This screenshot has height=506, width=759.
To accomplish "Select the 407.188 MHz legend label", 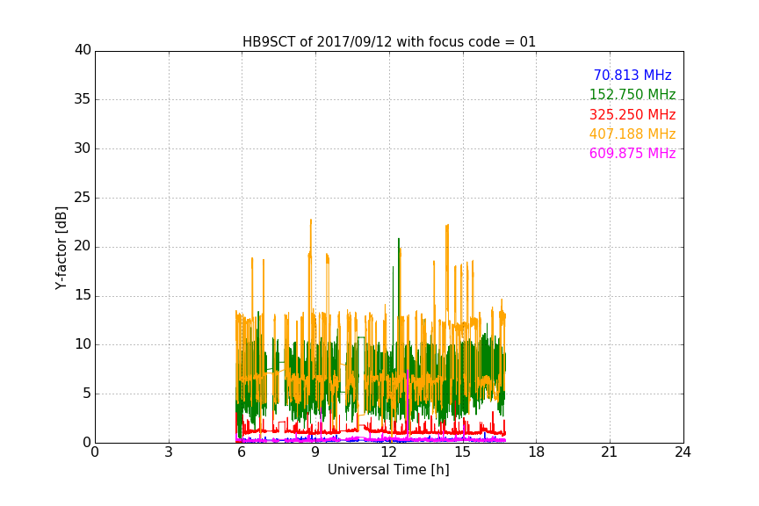I will (x=632, y=134).
